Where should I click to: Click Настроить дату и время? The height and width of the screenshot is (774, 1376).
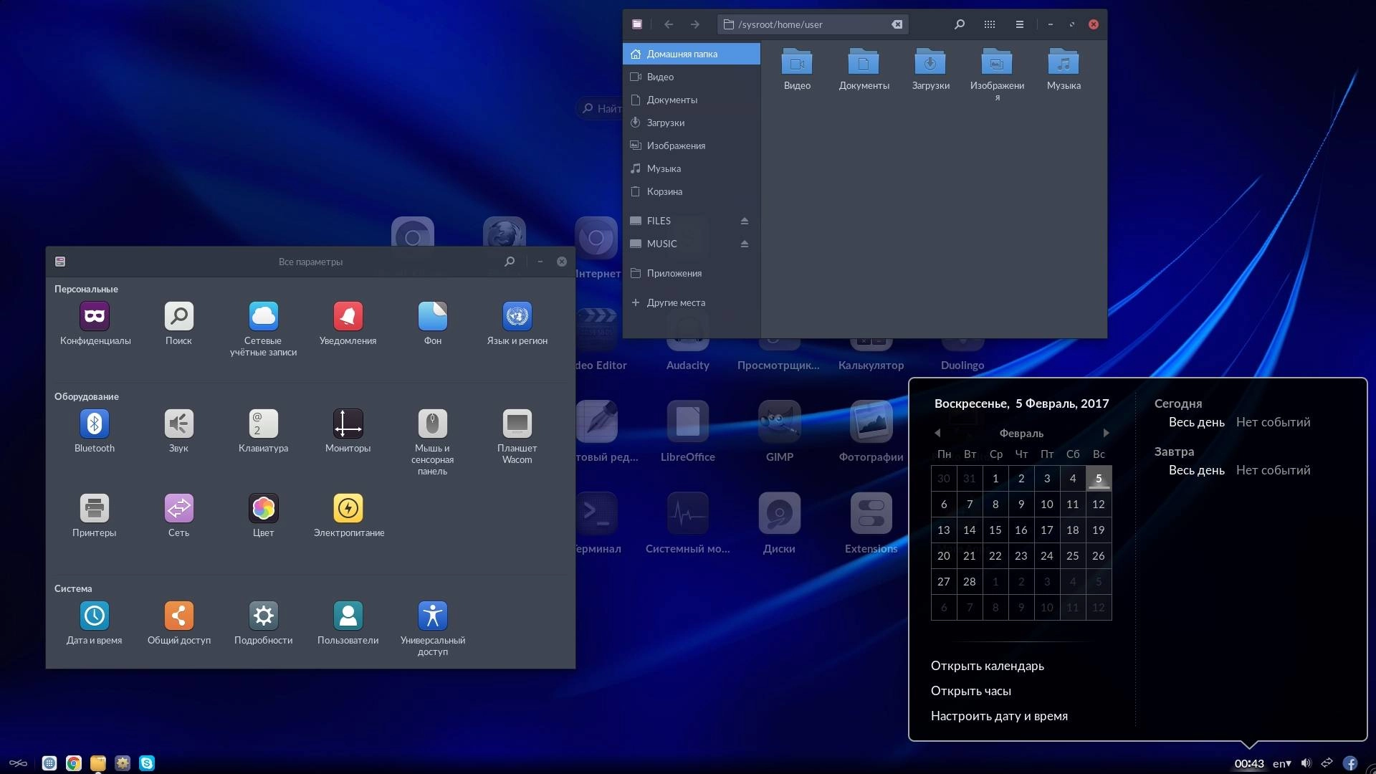(x=999, y=716)
